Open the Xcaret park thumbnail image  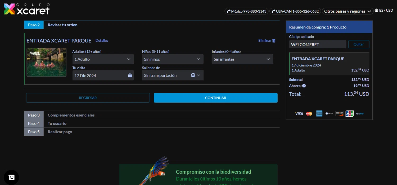click(x=46, y=62)
